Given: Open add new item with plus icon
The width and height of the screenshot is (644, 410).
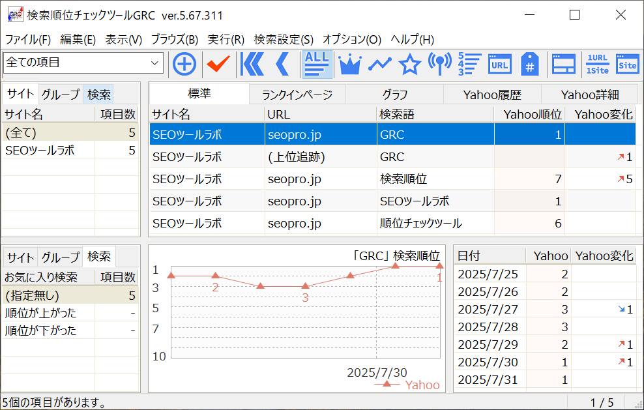Looking at the screenshot, I should [x=184, y=64].
